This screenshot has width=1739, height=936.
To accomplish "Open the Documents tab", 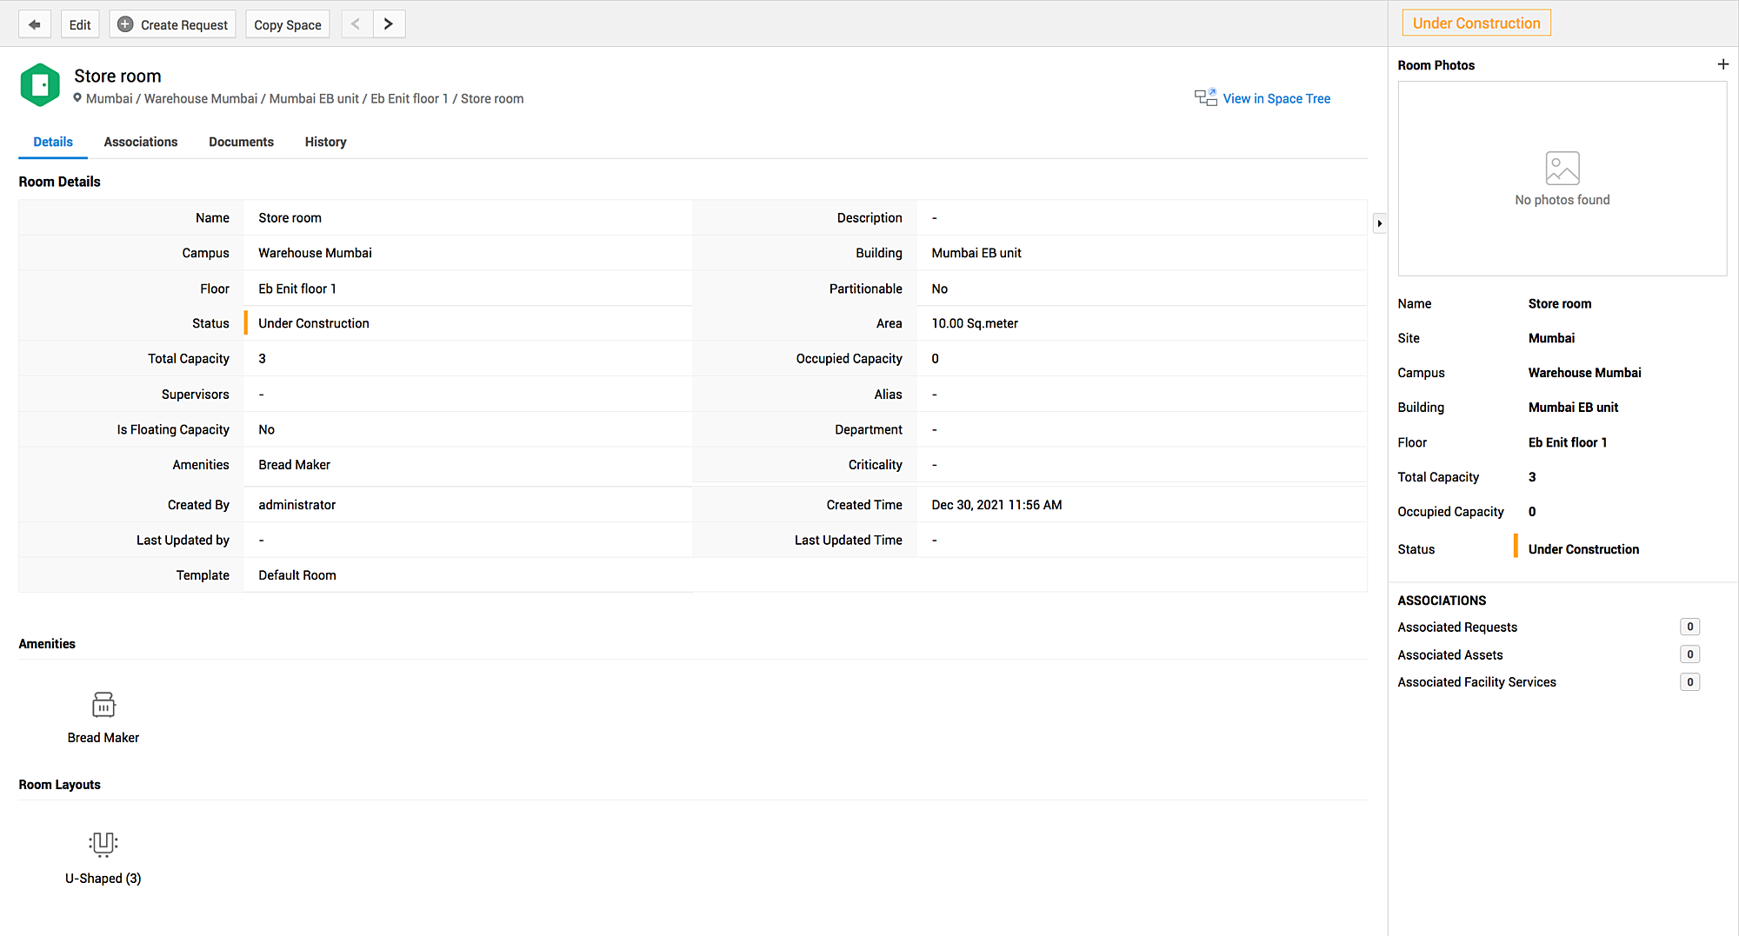I will coord(241,142).
